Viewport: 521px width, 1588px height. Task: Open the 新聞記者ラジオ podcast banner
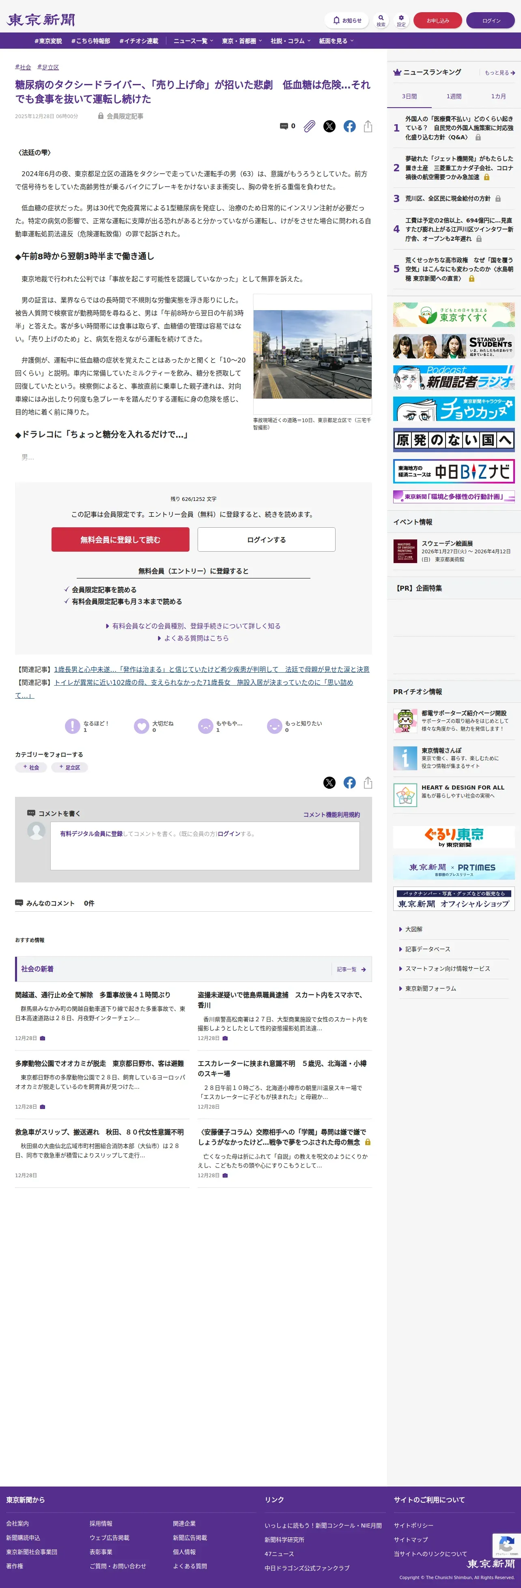pos(454,377)
